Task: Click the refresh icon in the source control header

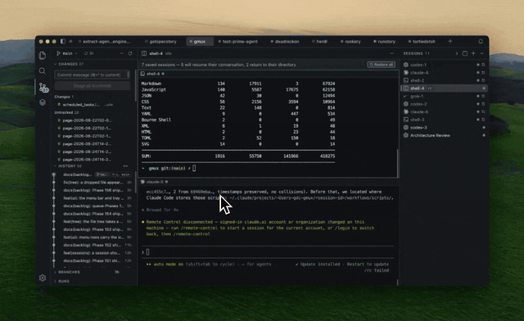Action: [130, 53]
